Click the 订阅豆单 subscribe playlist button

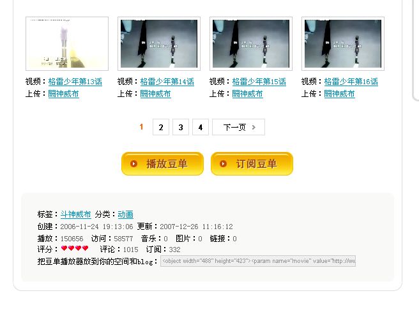(252, 163)
